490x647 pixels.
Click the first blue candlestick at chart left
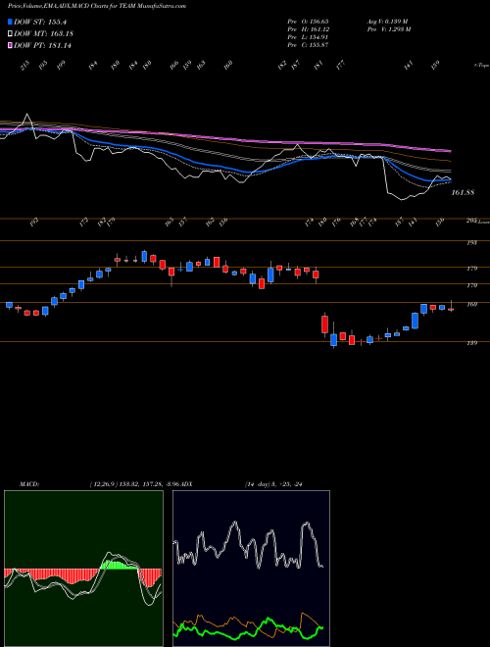pos(9,305)
